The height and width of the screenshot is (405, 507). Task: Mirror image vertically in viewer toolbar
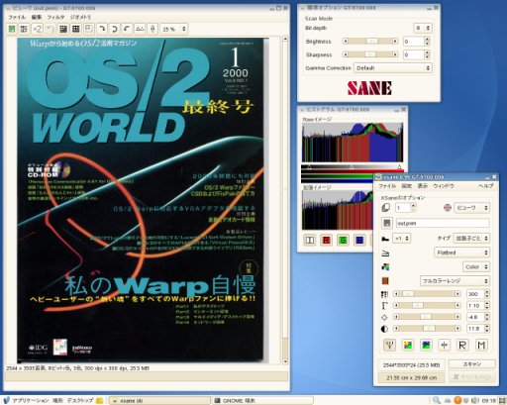152,29
